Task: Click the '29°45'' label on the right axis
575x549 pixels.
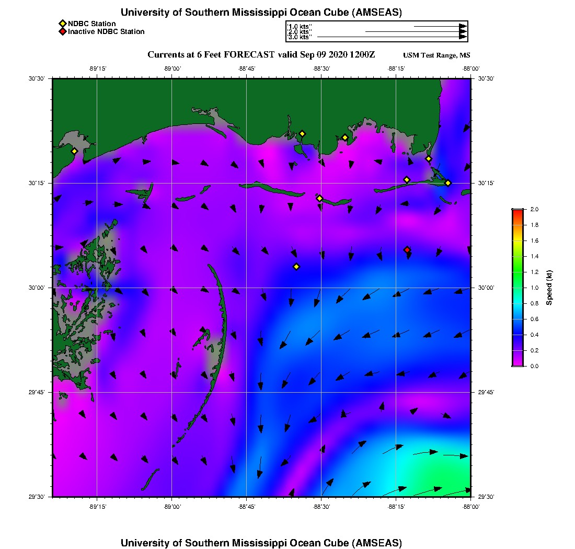Action: point(486,392)
